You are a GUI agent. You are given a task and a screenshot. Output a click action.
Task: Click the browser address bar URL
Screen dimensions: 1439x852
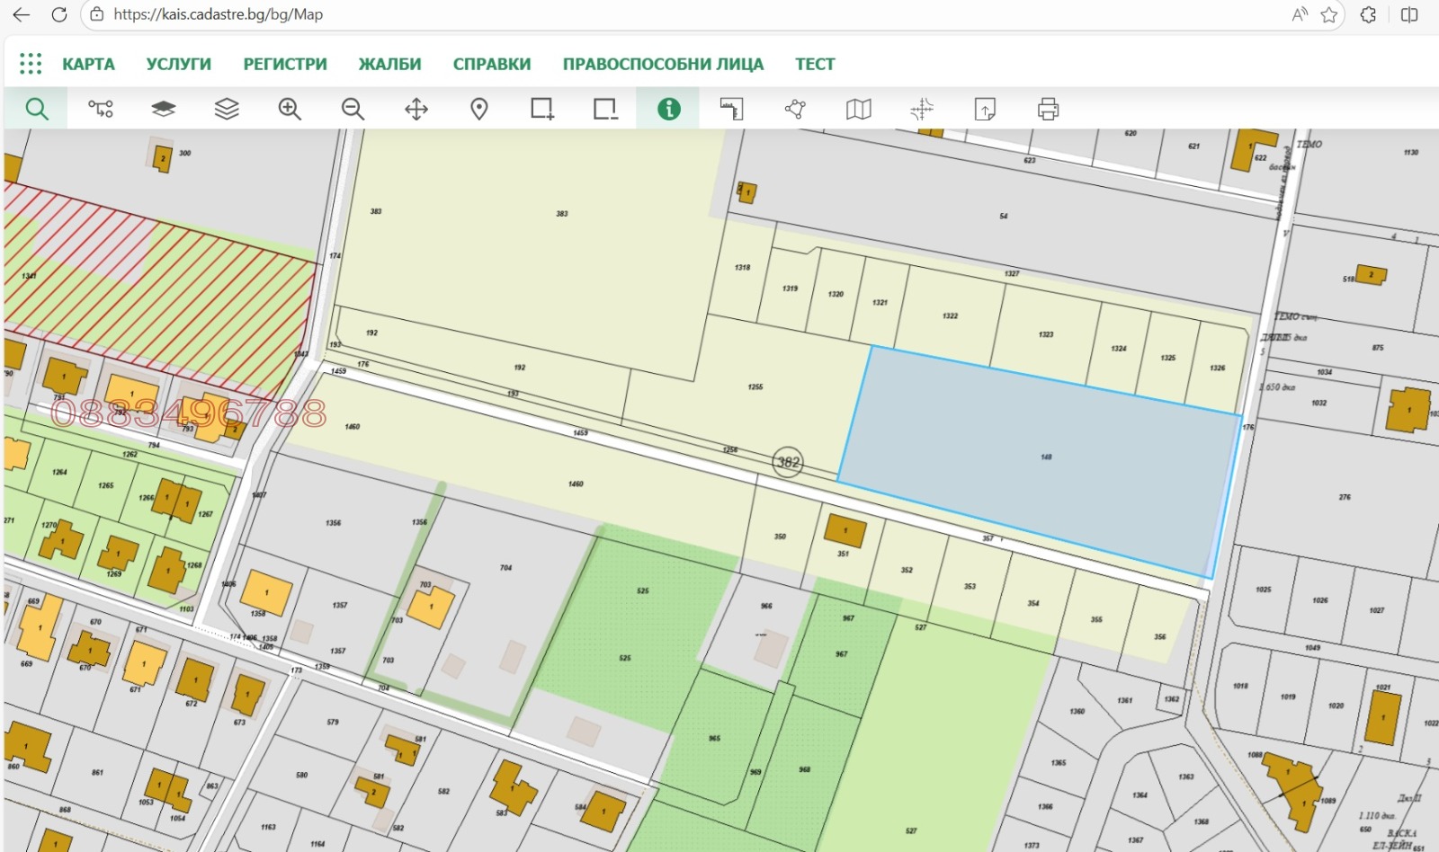click(219, 14)
